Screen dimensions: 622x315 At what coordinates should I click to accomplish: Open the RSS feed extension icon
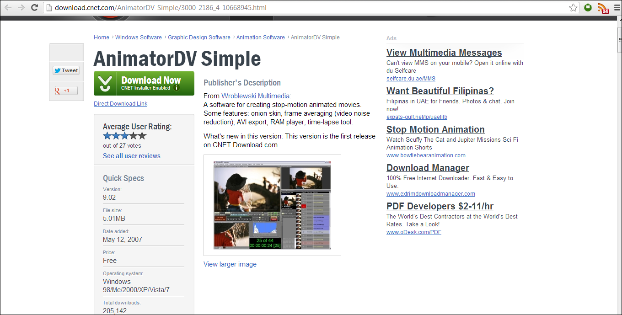coord(604,8)
